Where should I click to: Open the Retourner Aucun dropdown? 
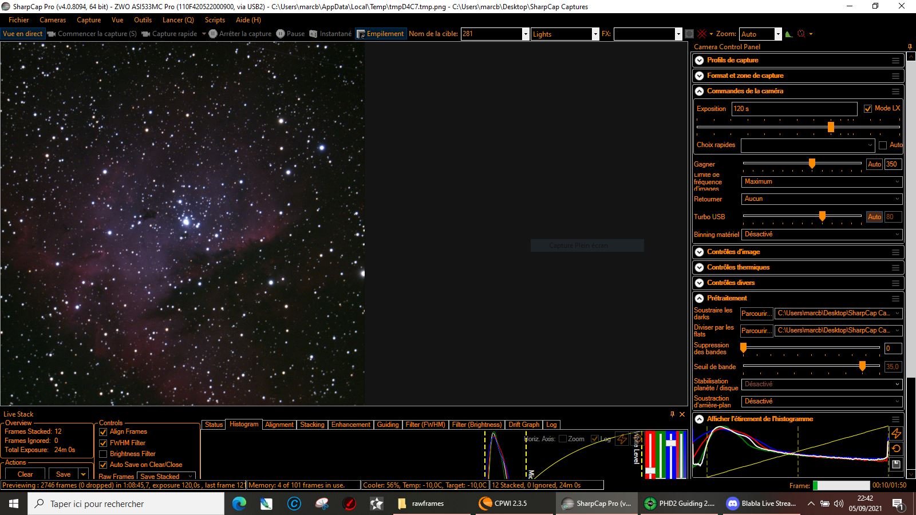click(822, 199)
